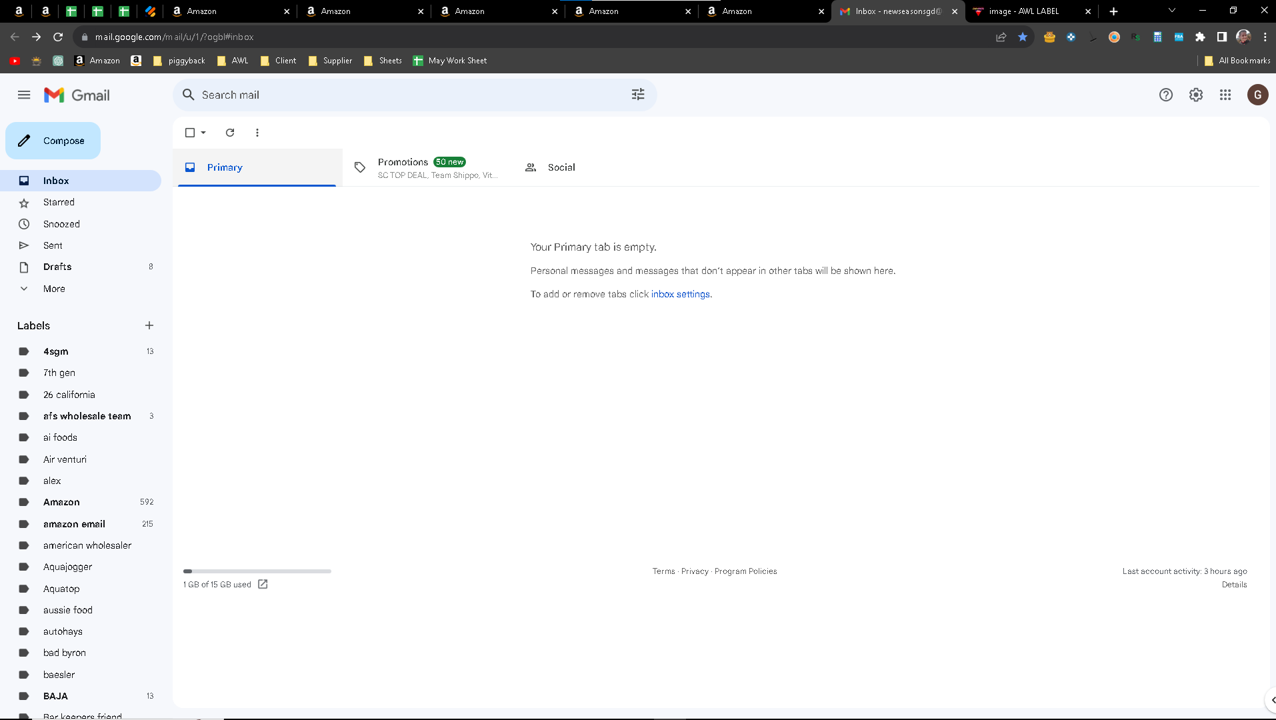The height and width of the screenshot is (720, 1276).
Task: Open the Privacy link
Action: [x=695, y=571]
